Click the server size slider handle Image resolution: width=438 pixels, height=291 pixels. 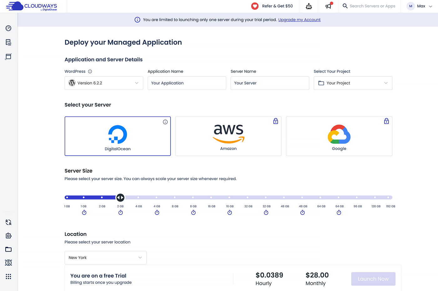coord(120,197)
